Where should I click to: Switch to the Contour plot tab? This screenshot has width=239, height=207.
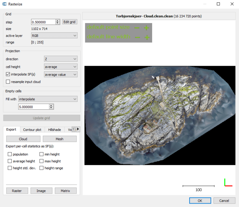click(x=32, y=129)
